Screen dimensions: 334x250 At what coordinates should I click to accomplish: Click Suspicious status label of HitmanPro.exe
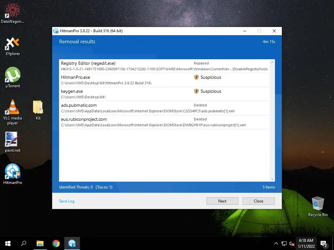click(x=211, y=77)
